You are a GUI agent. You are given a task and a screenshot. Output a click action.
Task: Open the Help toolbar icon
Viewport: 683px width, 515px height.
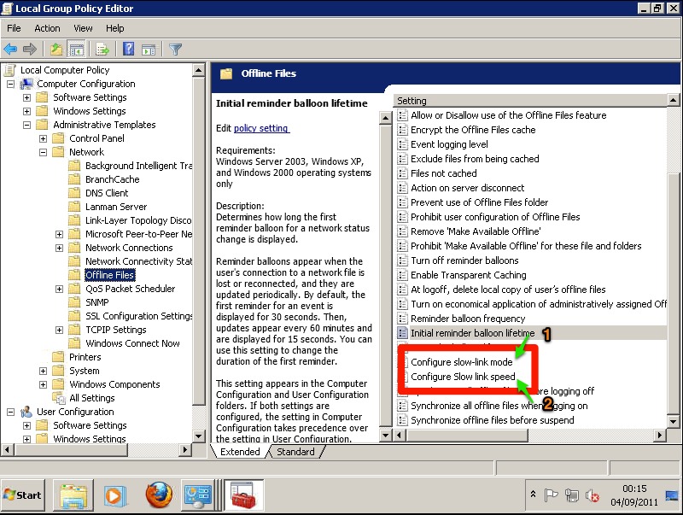[129, 49]
